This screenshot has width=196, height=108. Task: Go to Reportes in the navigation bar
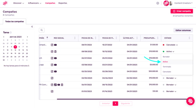tap(63, 3)
